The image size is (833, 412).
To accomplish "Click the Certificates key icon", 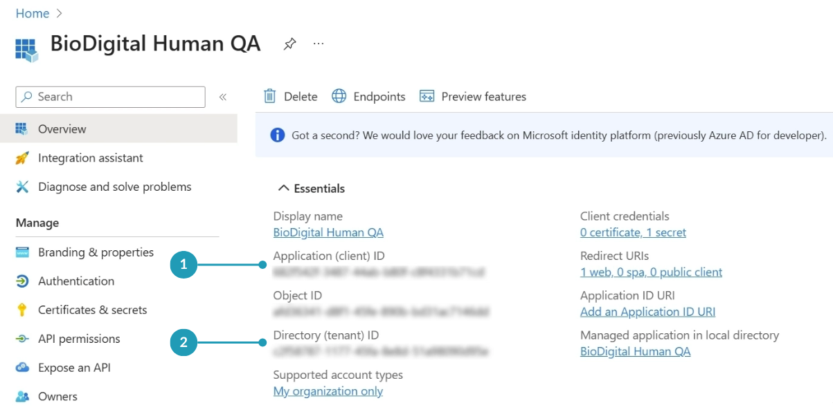I will pos(22,310).
